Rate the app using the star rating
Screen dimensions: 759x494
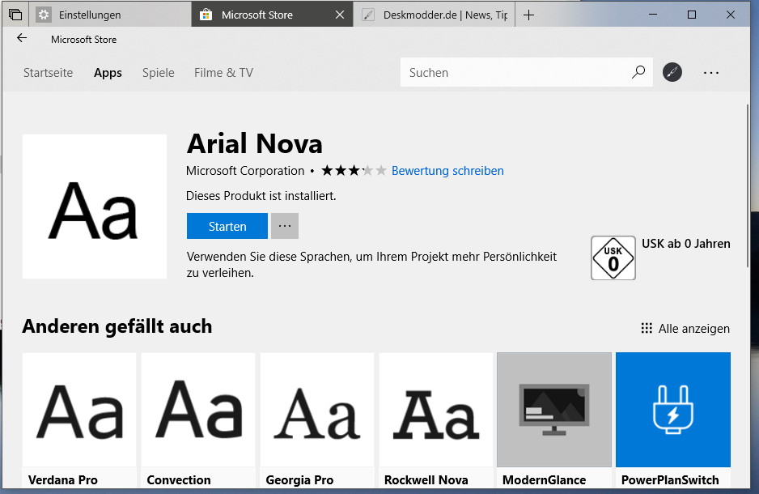coord(354,171)
